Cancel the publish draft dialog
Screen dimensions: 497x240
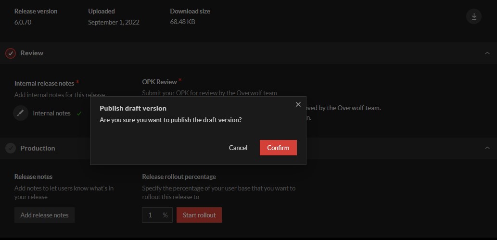point(238,148)
